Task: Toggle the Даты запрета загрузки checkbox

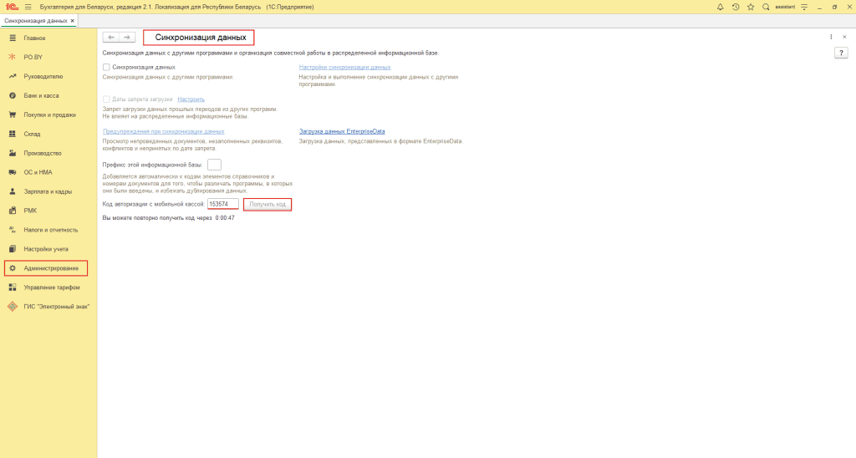Action: click(106, 99)
